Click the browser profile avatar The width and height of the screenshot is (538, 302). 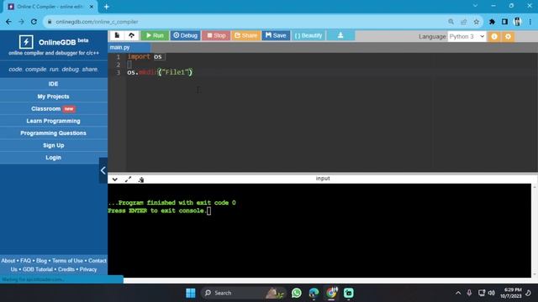[x=518, y=22]
